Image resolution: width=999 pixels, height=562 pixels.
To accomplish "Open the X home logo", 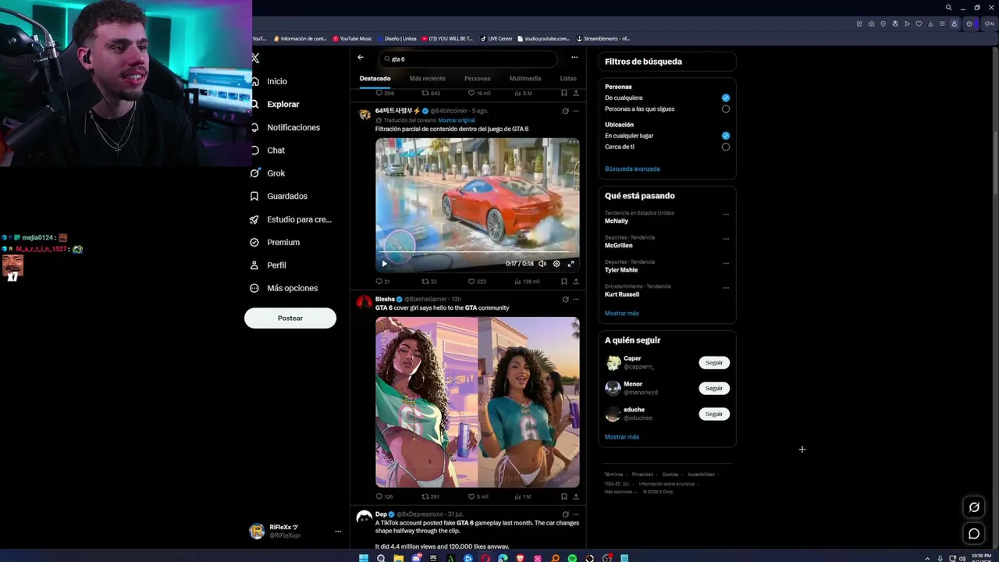I will point(255,58).
